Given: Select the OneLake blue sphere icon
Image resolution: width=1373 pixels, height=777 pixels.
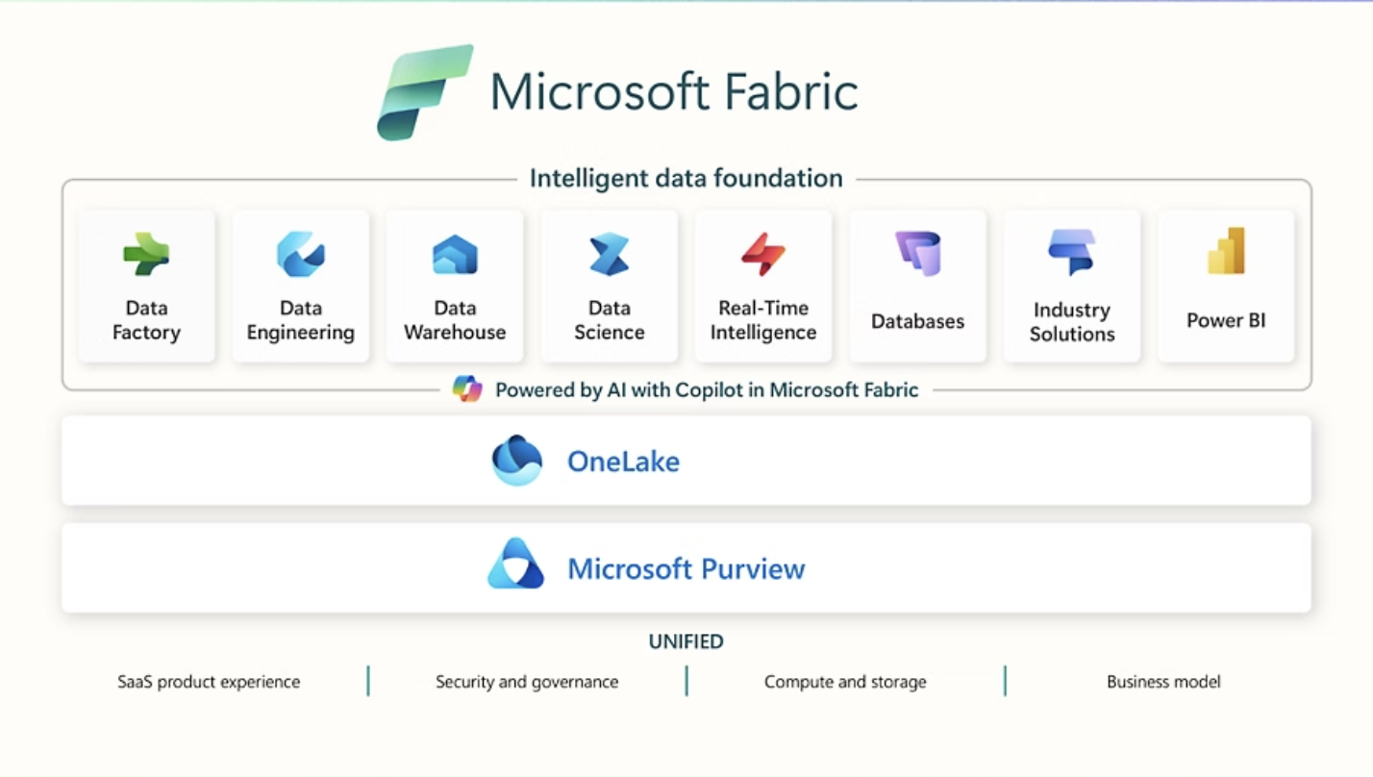Looking at the screenshot, I should click(x=517, y=461).
